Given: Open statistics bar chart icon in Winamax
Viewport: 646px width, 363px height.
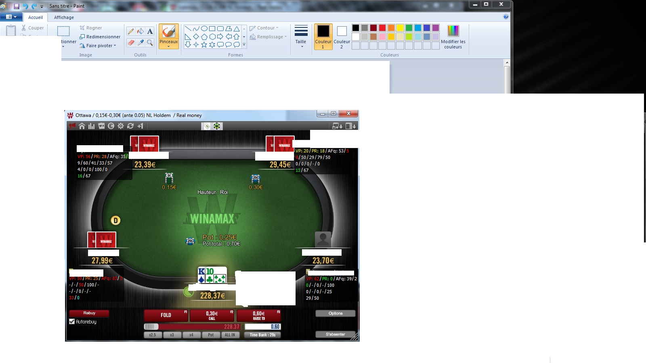Looking at the screenshot, I should tap(92, 126).
